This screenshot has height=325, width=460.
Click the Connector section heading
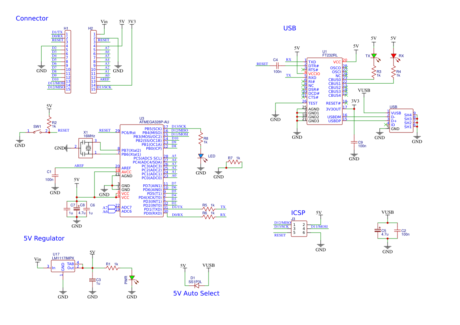32,18
